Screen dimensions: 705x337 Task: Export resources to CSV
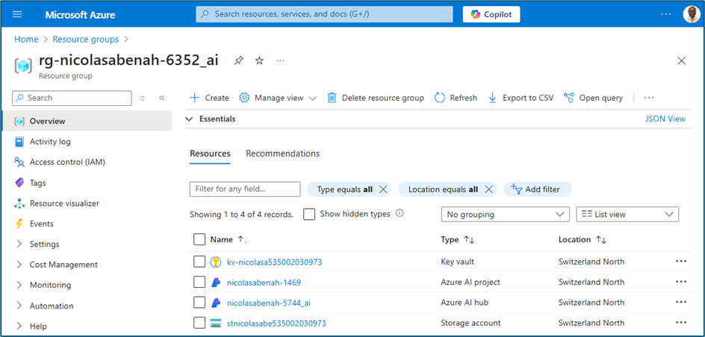[x=521, y=98]
